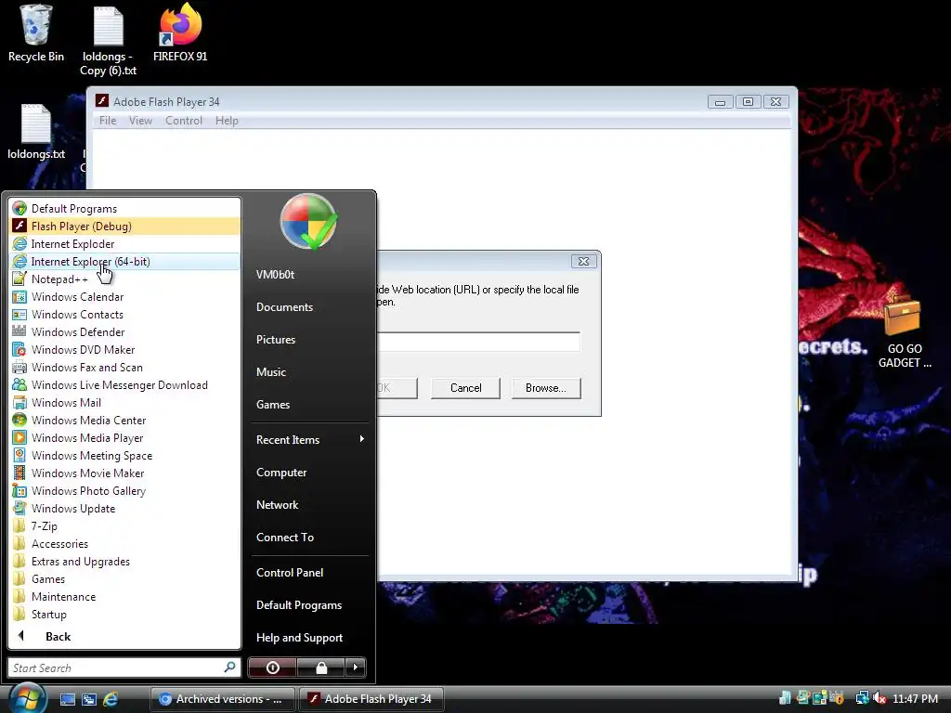Click the Start orb button
Viewport: 951px width, 713px height.
pos(27,698)
